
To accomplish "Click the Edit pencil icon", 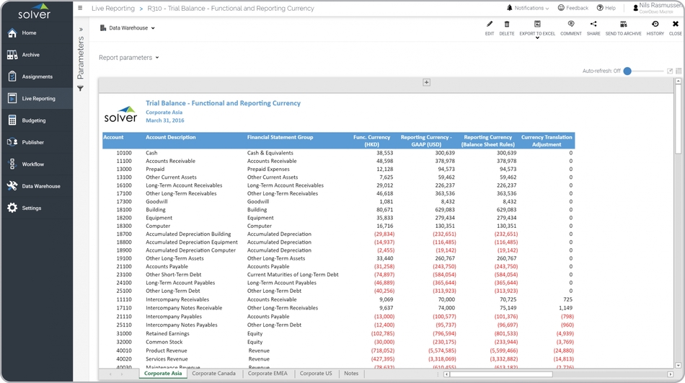I will (x=490, y=27).
